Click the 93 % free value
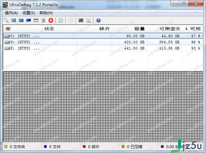This screenshot has height=153, width=206. pyautogui.click(x=196, y=48)
